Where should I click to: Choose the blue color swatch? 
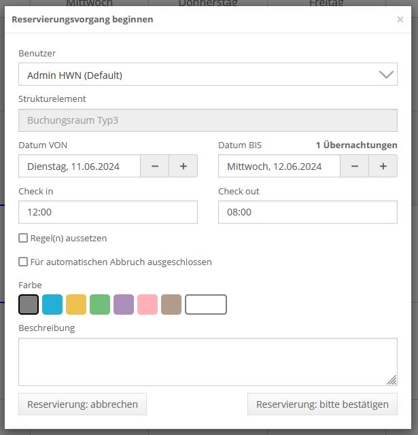coord(52,304)
